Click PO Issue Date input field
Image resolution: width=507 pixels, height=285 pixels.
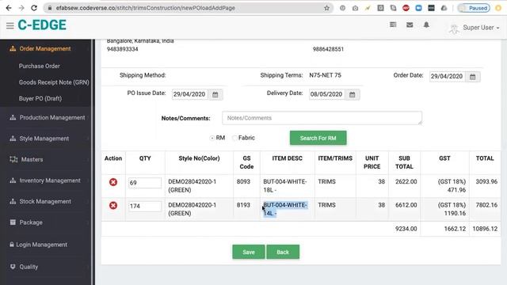[190, 94]
